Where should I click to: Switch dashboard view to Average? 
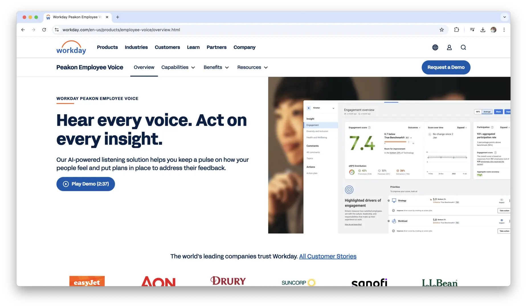(487, 112)
